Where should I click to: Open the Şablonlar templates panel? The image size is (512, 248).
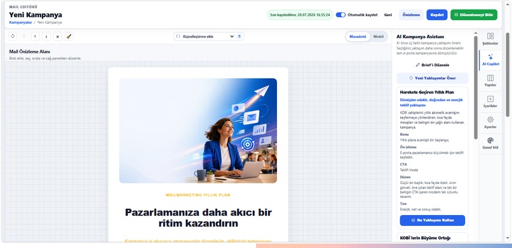(490, 39)
